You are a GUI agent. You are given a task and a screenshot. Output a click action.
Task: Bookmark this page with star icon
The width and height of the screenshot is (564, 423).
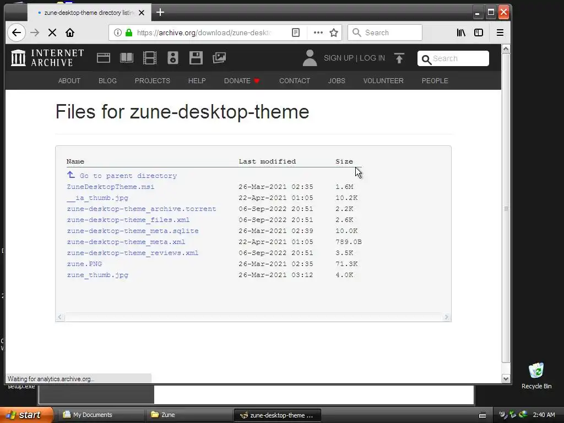coord(334,32)
